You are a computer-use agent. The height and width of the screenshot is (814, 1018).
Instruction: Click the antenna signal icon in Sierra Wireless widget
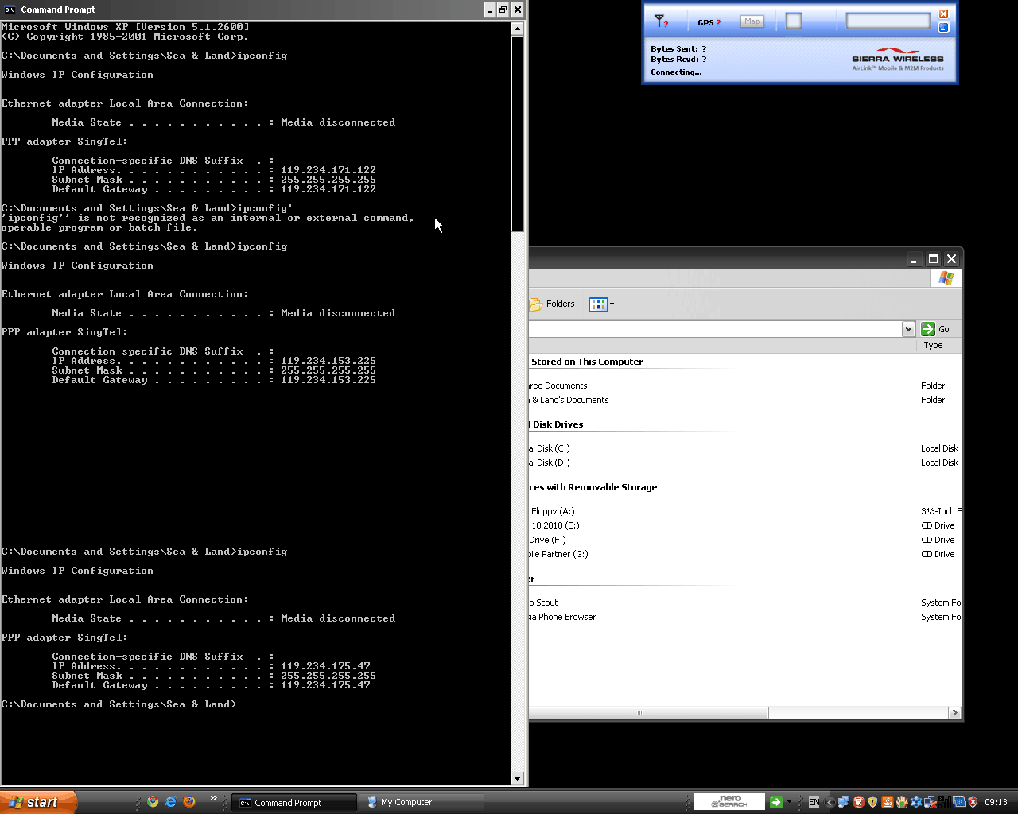tap(660, 21)
